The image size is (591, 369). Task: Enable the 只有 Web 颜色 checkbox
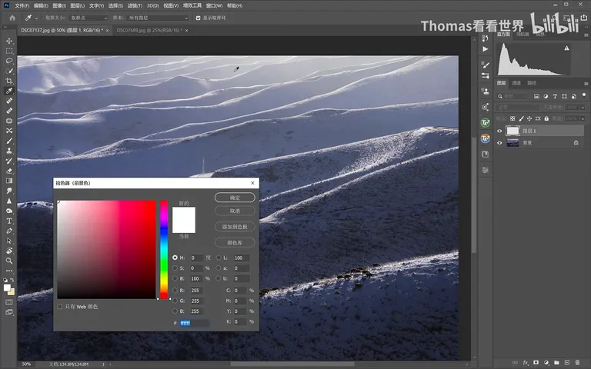point(59,307)
